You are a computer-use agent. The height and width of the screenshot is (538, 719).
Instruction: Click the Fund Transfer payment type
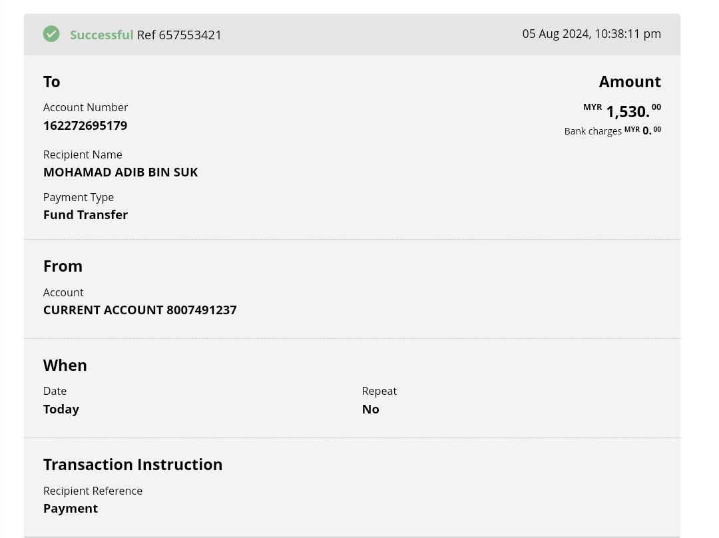click(85, 214)
